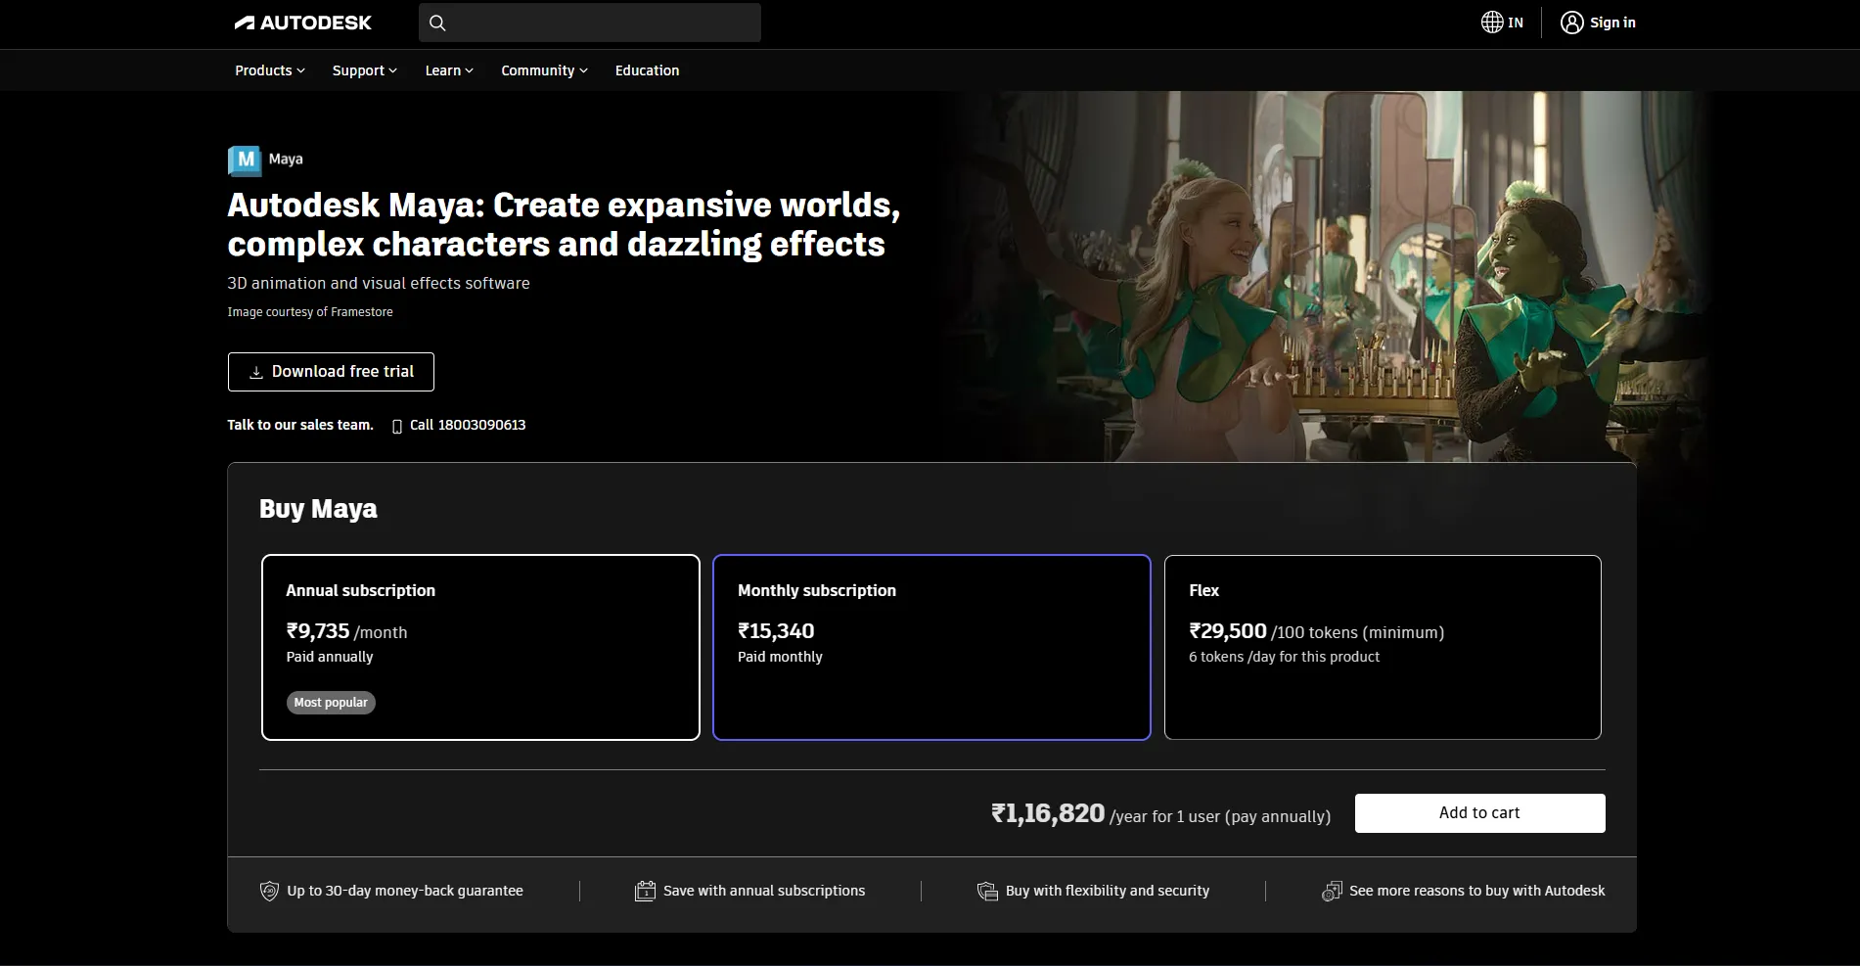Click the Maya product icon
1860x966 pixels.
pyautogui.click(x=245, y=160)
